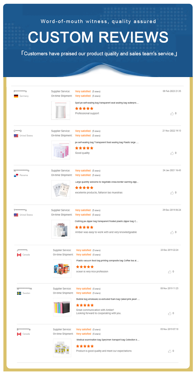Click the Panama flag icon
This screenshot has height=373, width=196.
[16, 175]
